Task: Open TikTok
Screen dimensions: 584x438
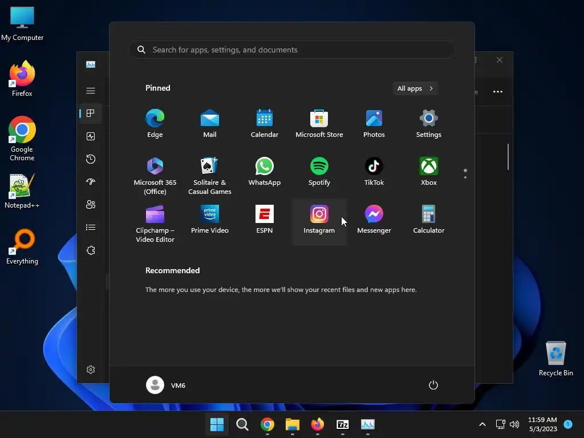Action: [374, 172]
